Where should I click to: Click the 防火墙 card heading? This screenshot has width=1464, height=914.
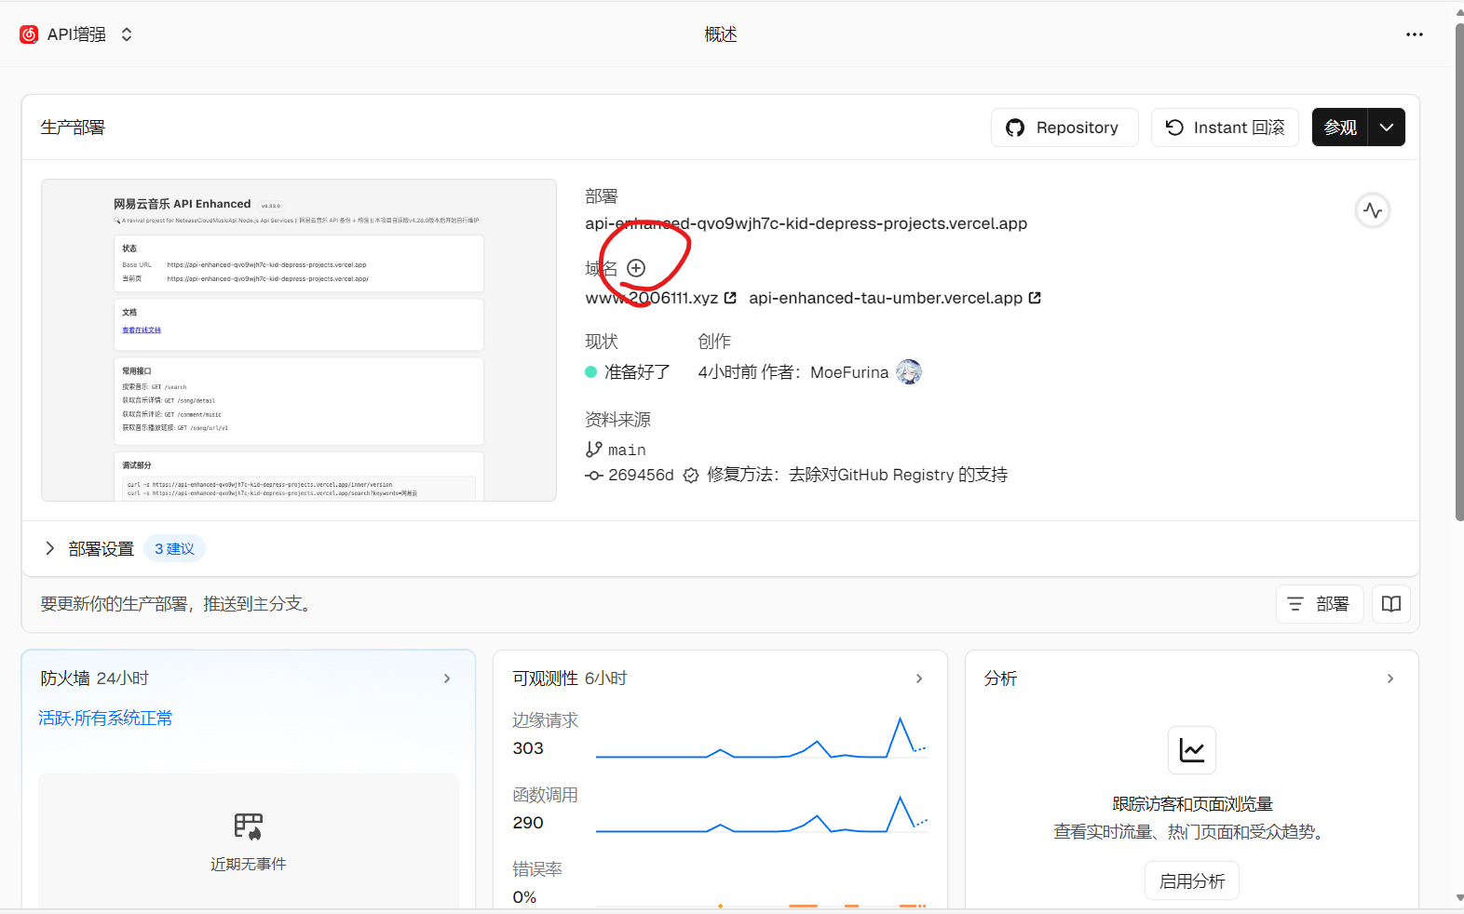click(x=65, y=679)
